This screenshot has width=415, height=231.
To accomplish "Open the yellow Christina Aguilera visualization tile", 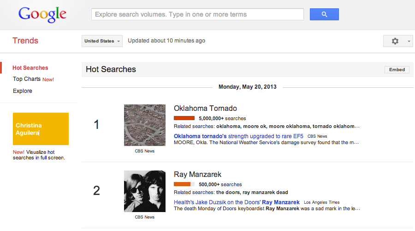I will [x=41, y=129].
